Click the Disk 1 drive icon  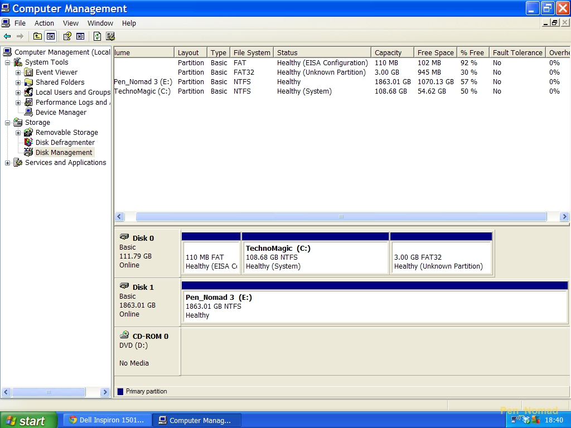coord(124,286)
